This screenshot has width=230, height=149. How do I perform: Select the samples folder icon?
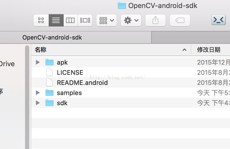pos(50,92)
